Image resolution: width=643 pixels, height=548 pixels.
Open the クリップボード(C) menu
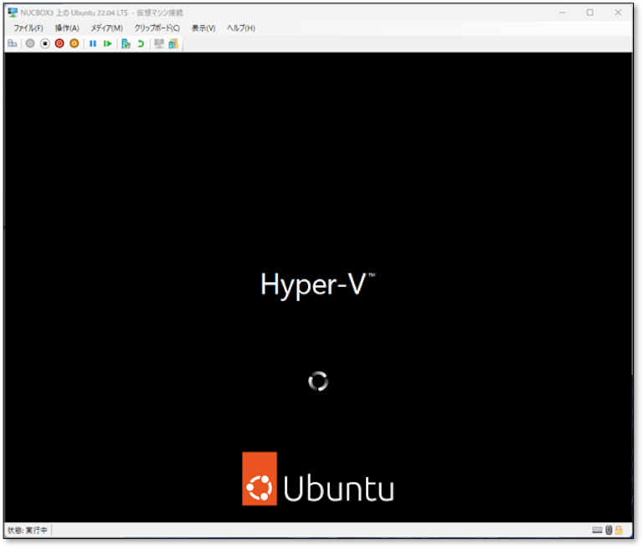tap(157, 28)
